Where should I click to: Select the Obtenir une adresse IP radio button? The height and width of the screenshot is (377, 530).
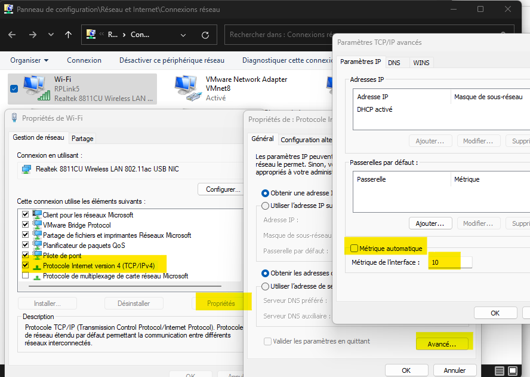[x=266, y=193]
